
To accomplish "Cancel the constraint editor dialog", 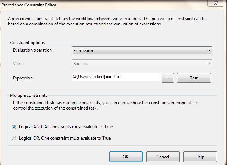I will [x=162, y=157].
